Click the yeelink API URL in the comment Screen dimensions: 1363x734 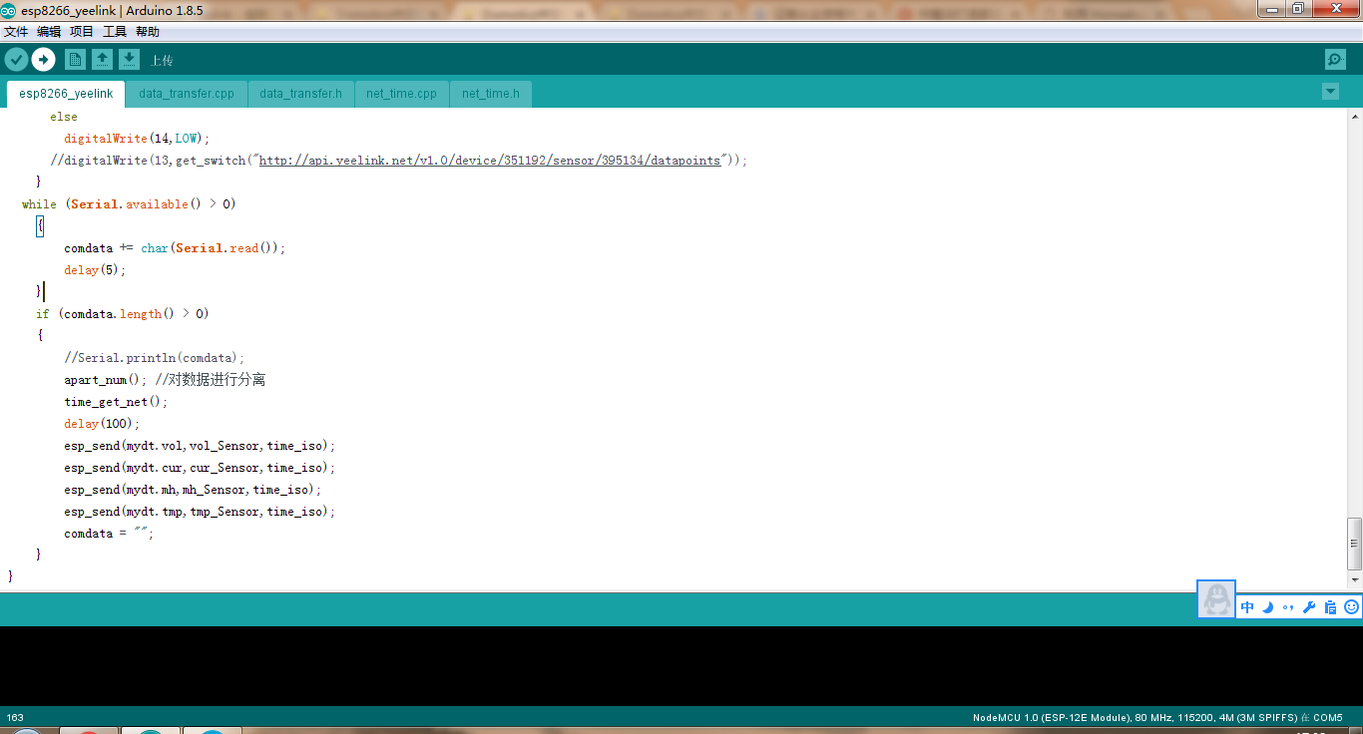[490, 161]
